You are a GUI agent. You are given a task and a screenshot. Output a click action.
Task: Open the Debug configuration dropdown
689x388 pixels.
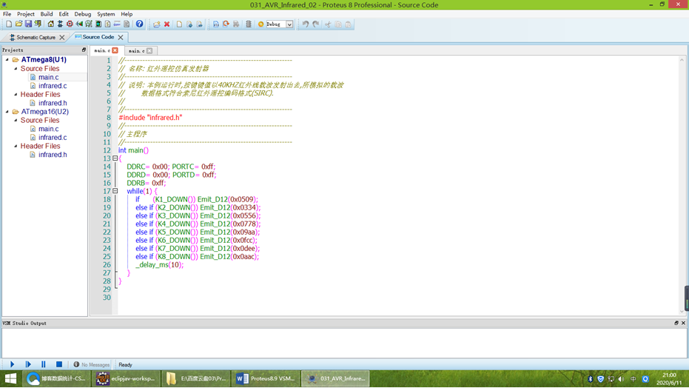coord(289,24)
